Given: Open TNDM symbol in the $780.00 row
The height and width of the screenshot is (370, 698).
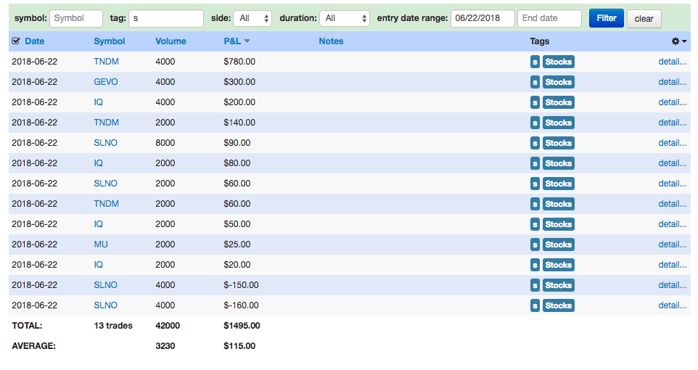Looking at the screenshot, I should pyautogui.click(x=106, y=62).
